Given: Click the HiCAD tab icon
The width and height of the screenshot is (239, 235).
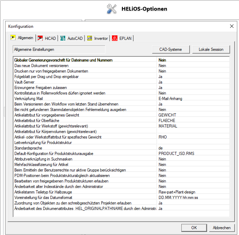Looking at the screenshot, I should (x=40, y=38).
